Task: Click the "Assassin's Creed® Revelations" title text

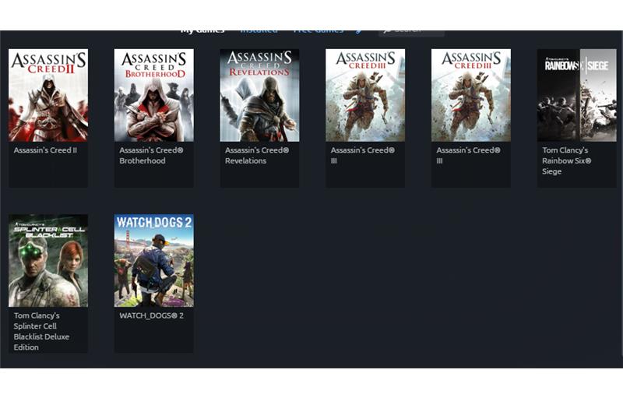Action: click(257, 155)
